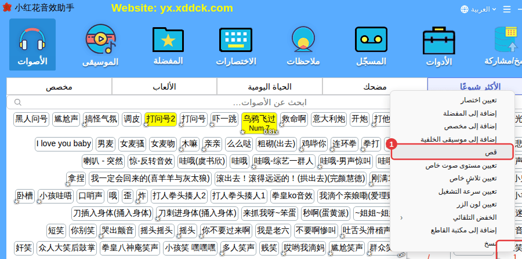Play the 女麦骚 sound button
Image resolution: width=522 pixels, height=259 pixels.
point(132,144)
